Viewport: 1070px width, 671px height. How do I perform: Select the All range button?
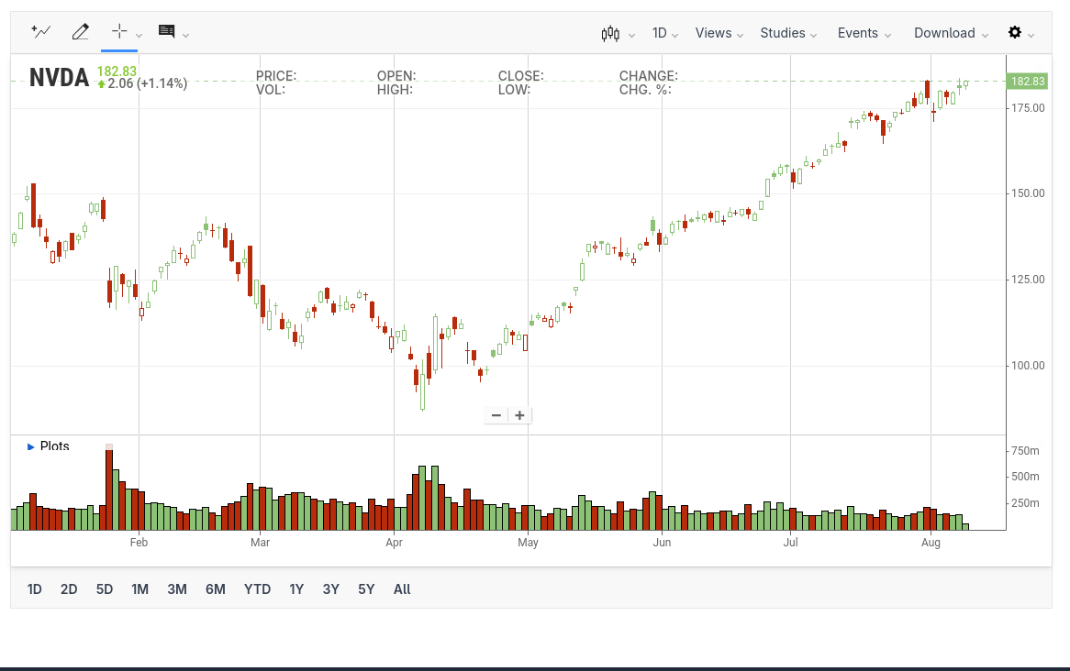click(402, 589)
